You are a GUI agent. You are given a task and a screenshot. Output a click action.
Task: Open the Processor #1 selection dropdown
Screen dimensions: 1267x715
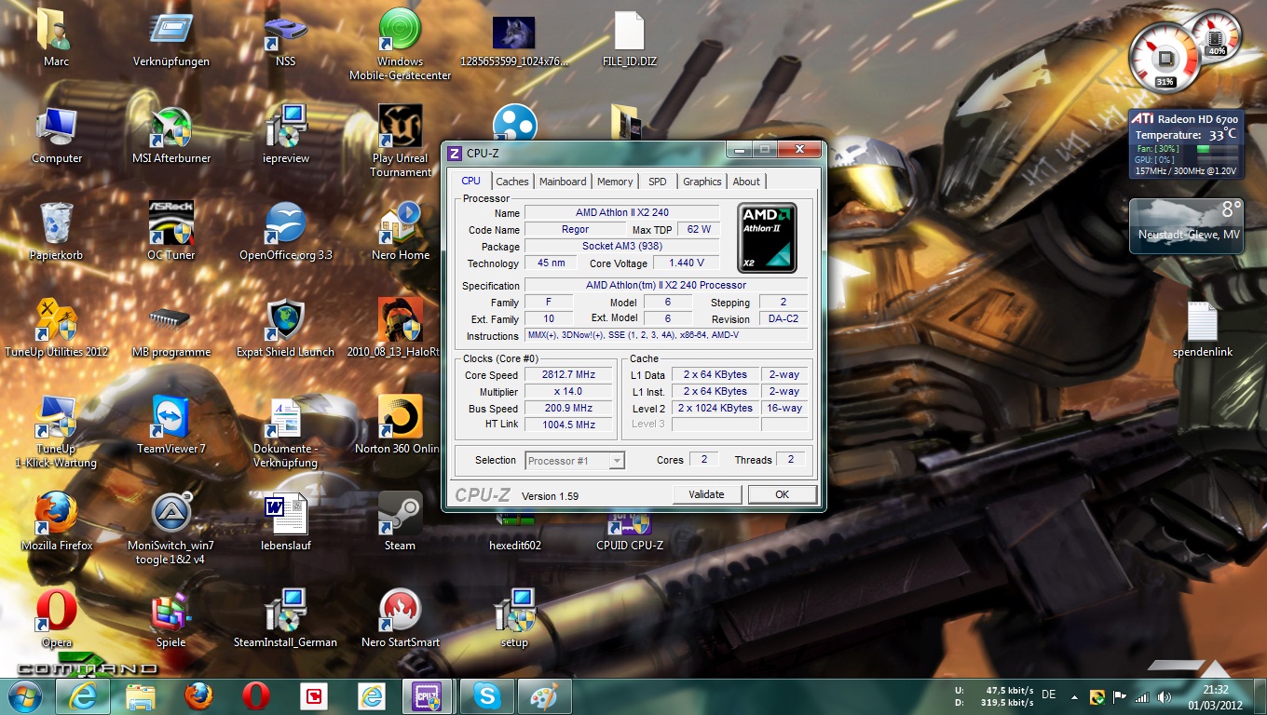[x=575, y=461]
